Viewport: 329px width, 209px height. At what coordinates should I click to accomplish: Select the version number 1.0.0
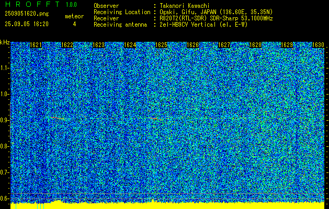71,4
